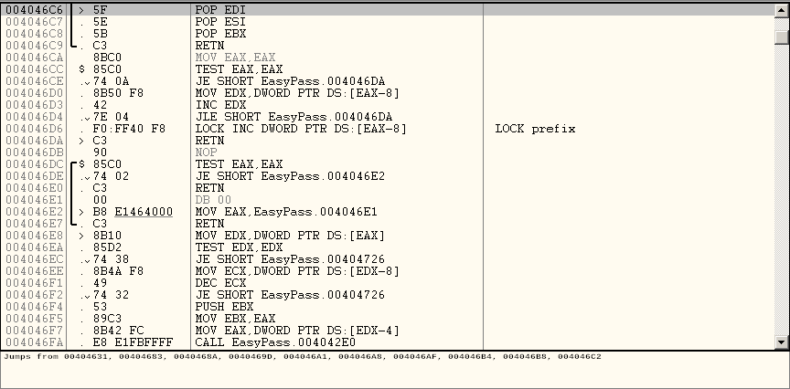Screen dimensions: 790x389
Task: Click hex bytes E8 E1FBFFFF
Action: coord(133,342)
